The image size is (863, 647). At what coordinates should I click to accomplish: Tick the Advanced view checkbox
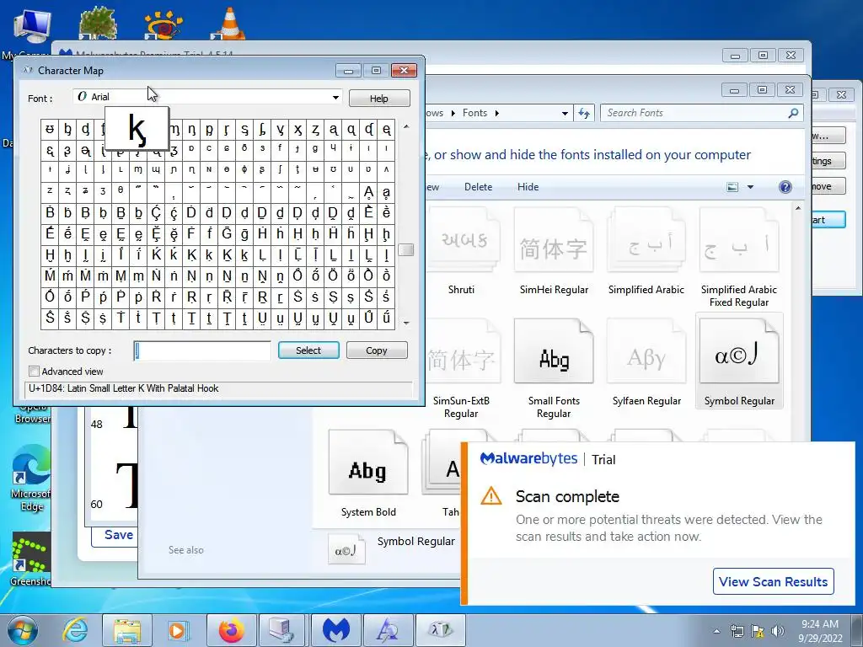coord(34,372)
